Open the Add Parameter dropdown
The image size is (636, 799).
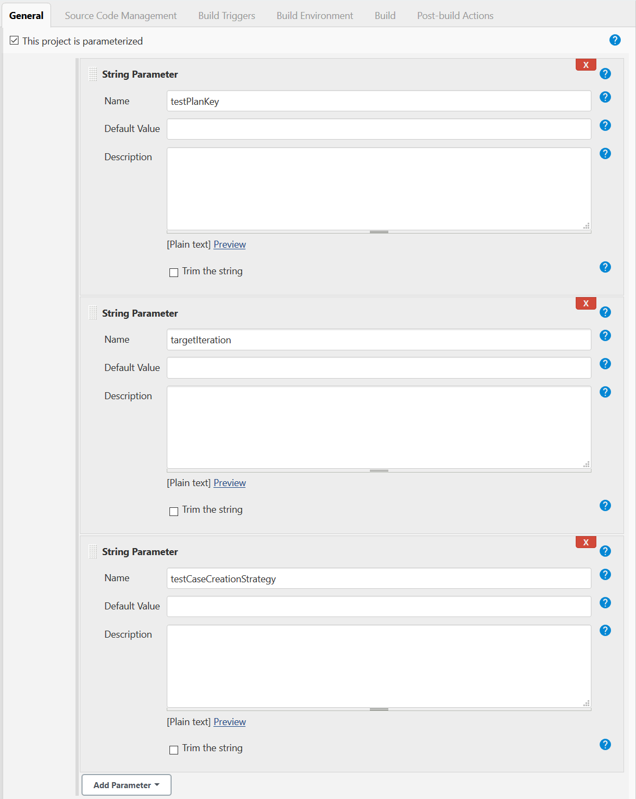pos(126,785)
